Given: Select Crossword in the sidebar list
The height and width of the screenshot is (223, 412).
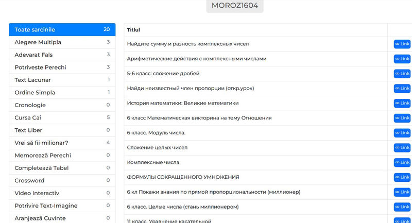Looking at the screenshot, I should tap(62, 180).
